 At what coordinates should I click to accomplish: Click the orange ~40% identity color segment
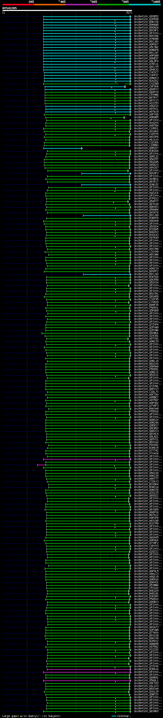[x=50, y=5]
